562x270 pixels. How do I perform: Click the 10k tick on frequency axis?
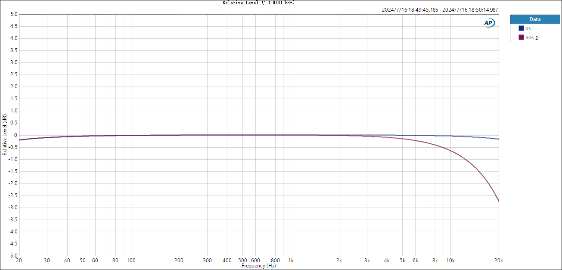pos(450,261)
